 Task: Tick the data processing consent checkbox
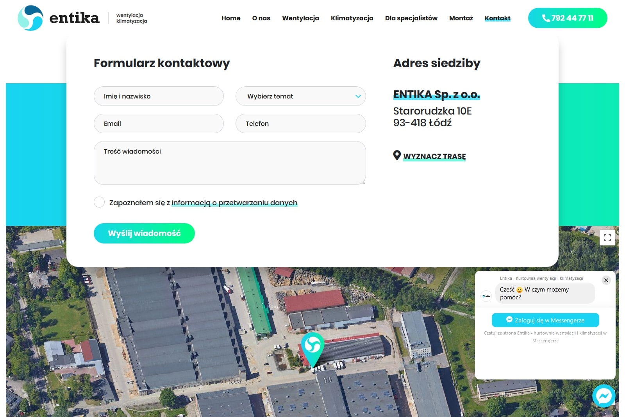point(99,202)
